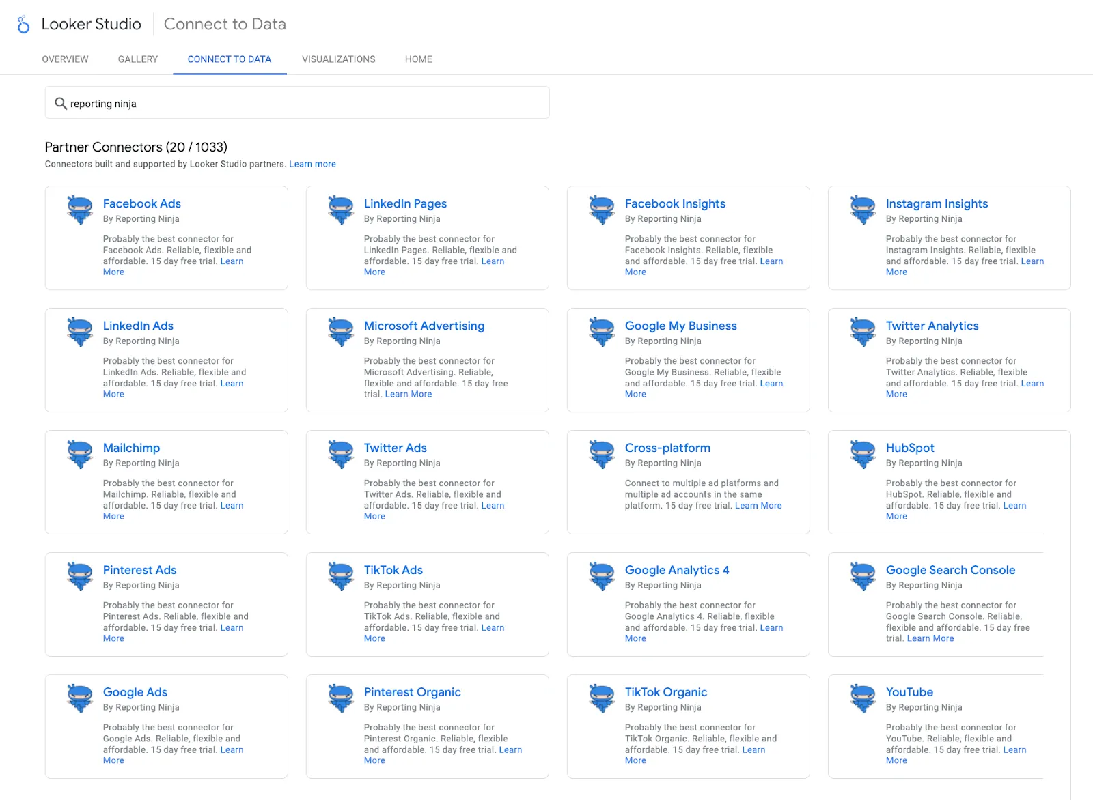Open the Google My Business connector title
This screenshot has width=1093, height=800.
[x=681, y=326]
